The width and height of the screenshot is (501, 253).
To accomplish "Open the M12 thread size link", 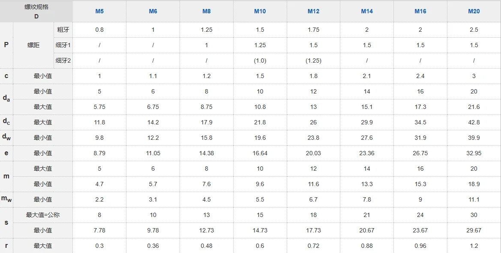I will [313, 11].
